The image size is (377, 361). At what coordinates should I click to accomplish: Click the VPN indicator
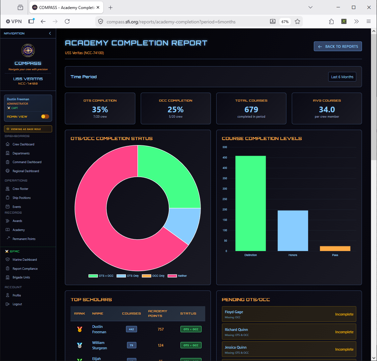click(14, 21)
